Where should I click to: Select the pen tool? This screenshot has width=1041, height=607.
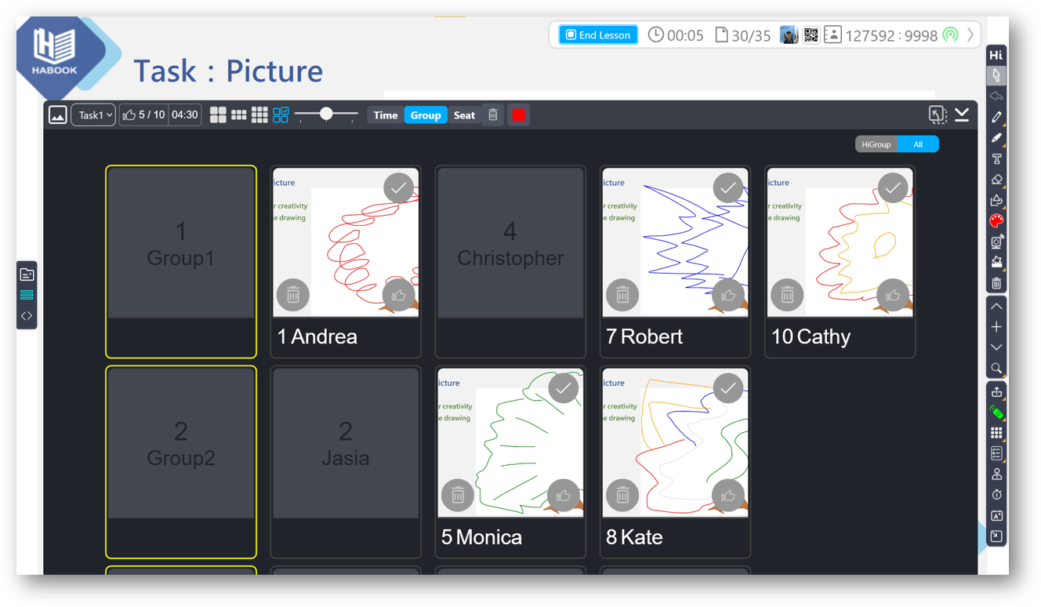pos(996,118)
